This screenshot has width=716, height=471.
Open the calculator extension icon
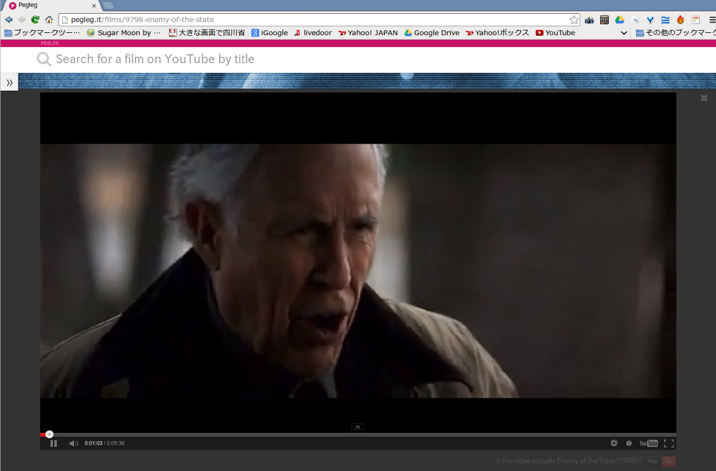[x=604, y=20]
